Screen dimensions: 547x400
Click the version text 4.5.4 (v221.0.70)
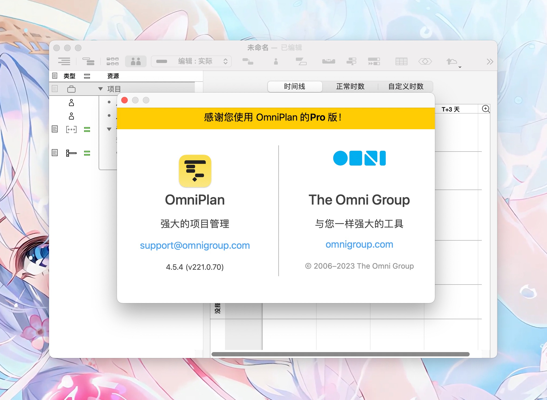[x=195, y=267]
